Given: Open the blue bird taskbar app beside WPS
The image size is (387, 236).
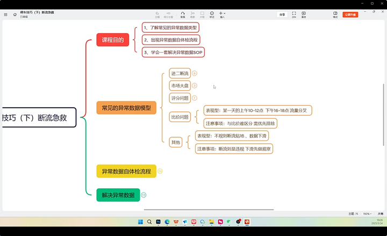Looking at the screenshot, I should click(185, 222).
